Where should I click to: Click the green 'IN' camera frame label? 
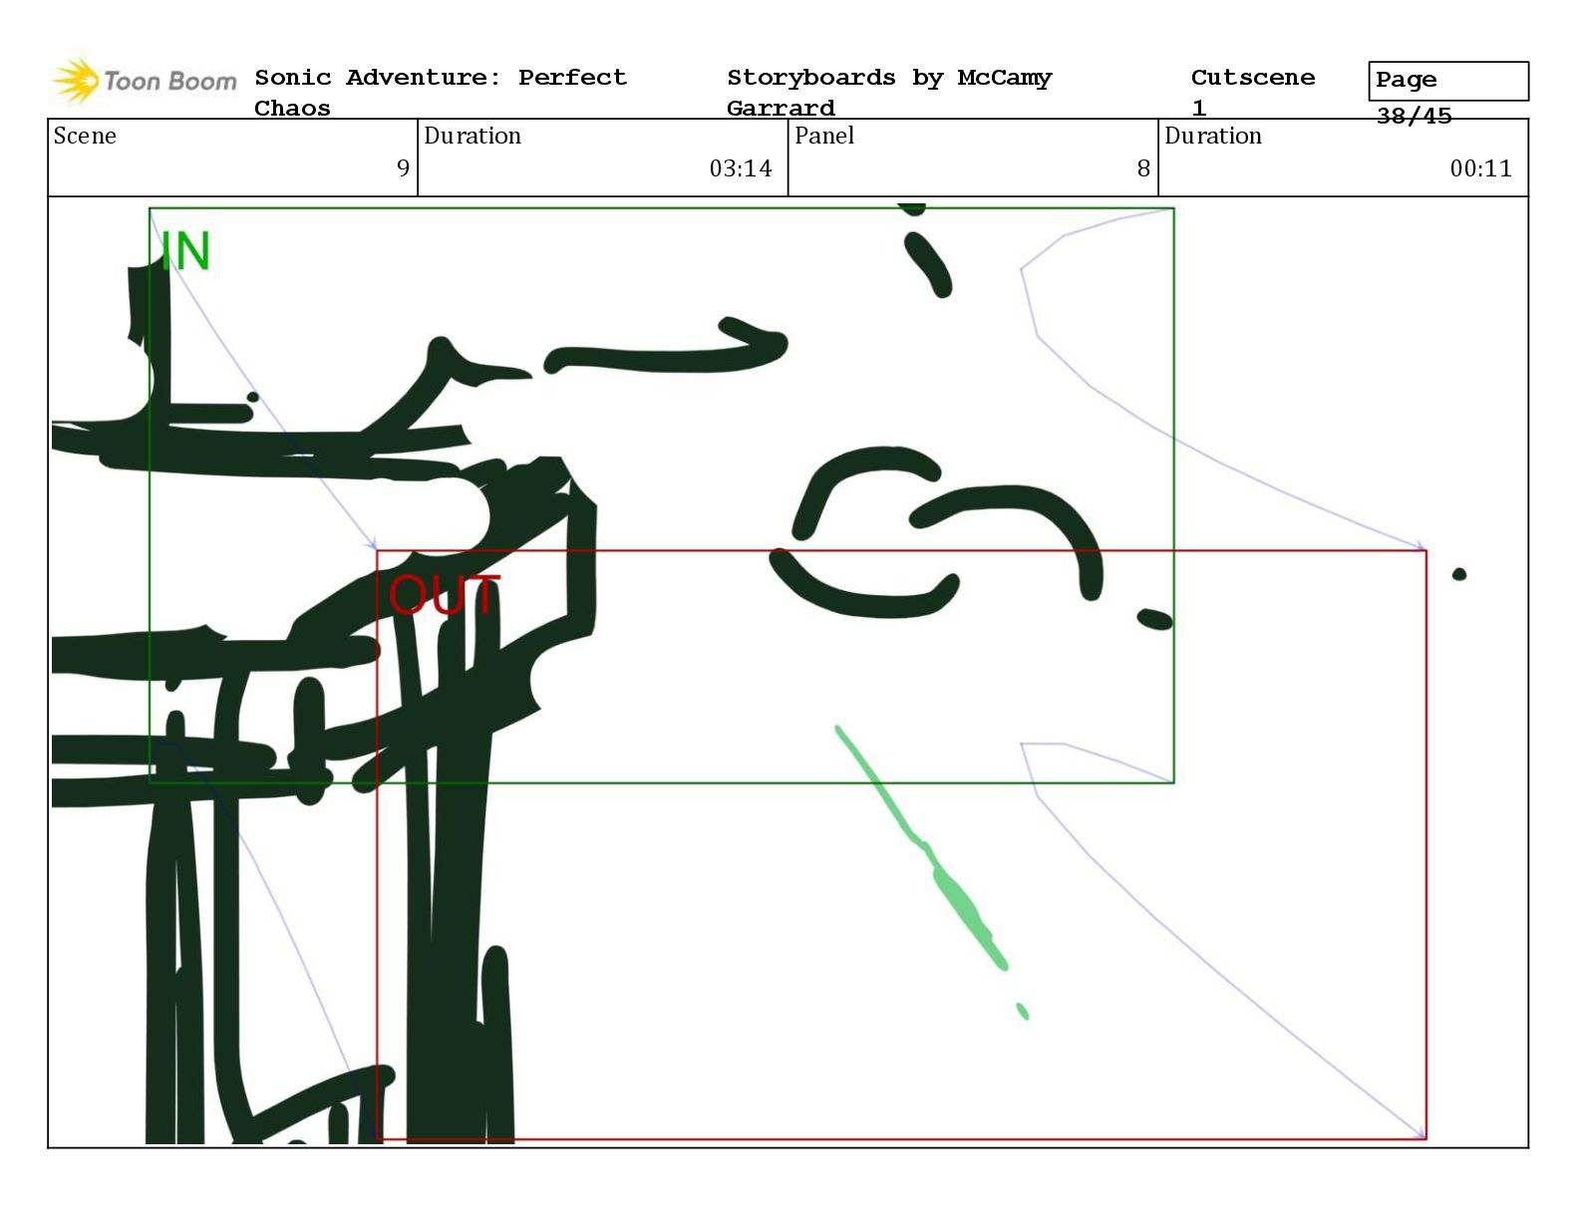tap(185, 251)
